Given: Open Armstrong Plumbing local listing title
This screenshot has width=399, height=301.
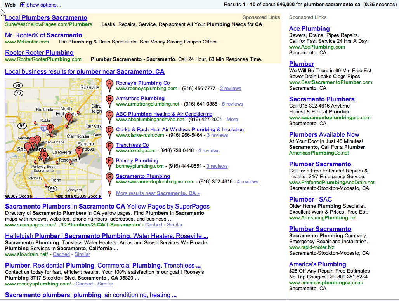Looking at the screenshot, I should coord(140,98).
